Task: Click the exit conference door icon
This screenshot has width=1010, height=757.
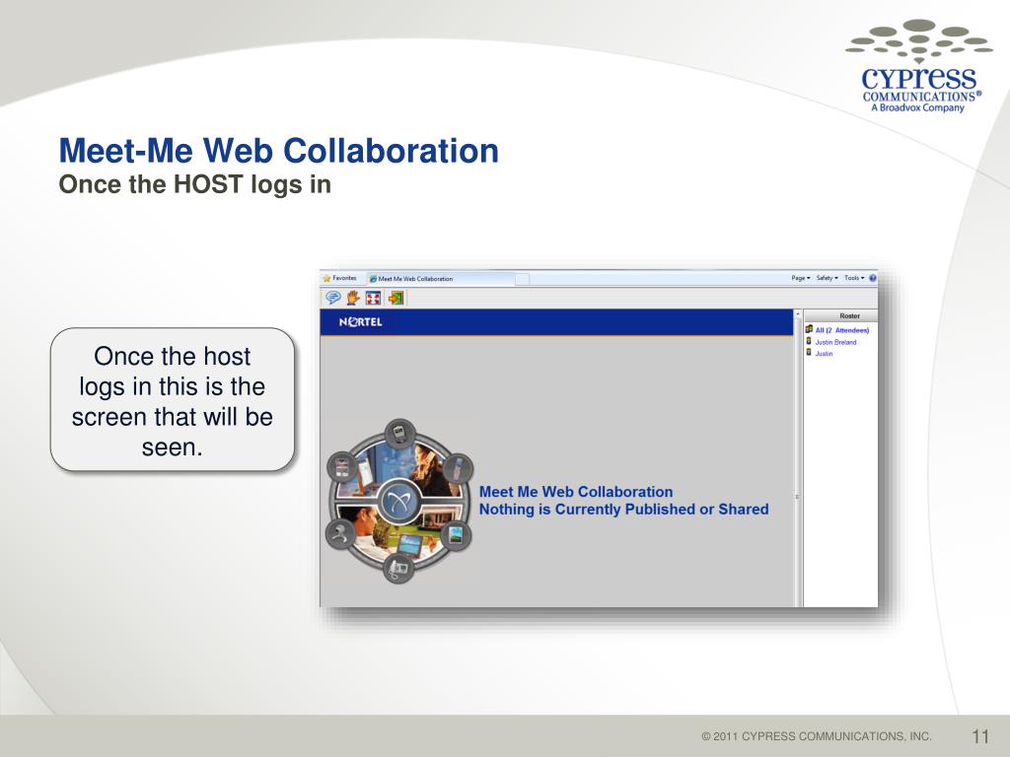Action: [396, 298]
